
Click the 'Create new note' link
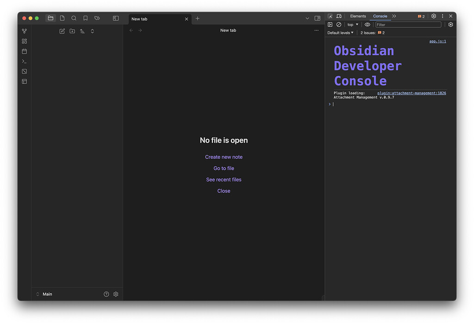coord(224,157)
